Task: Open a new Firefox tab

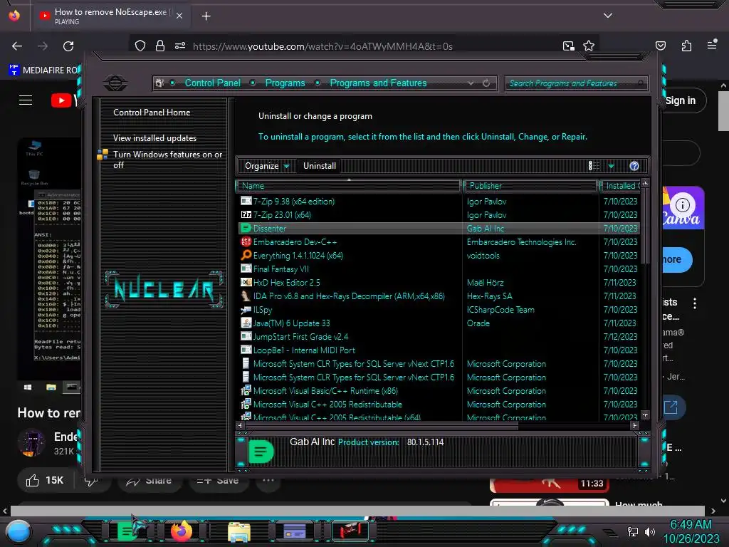Action: point(206,16)
